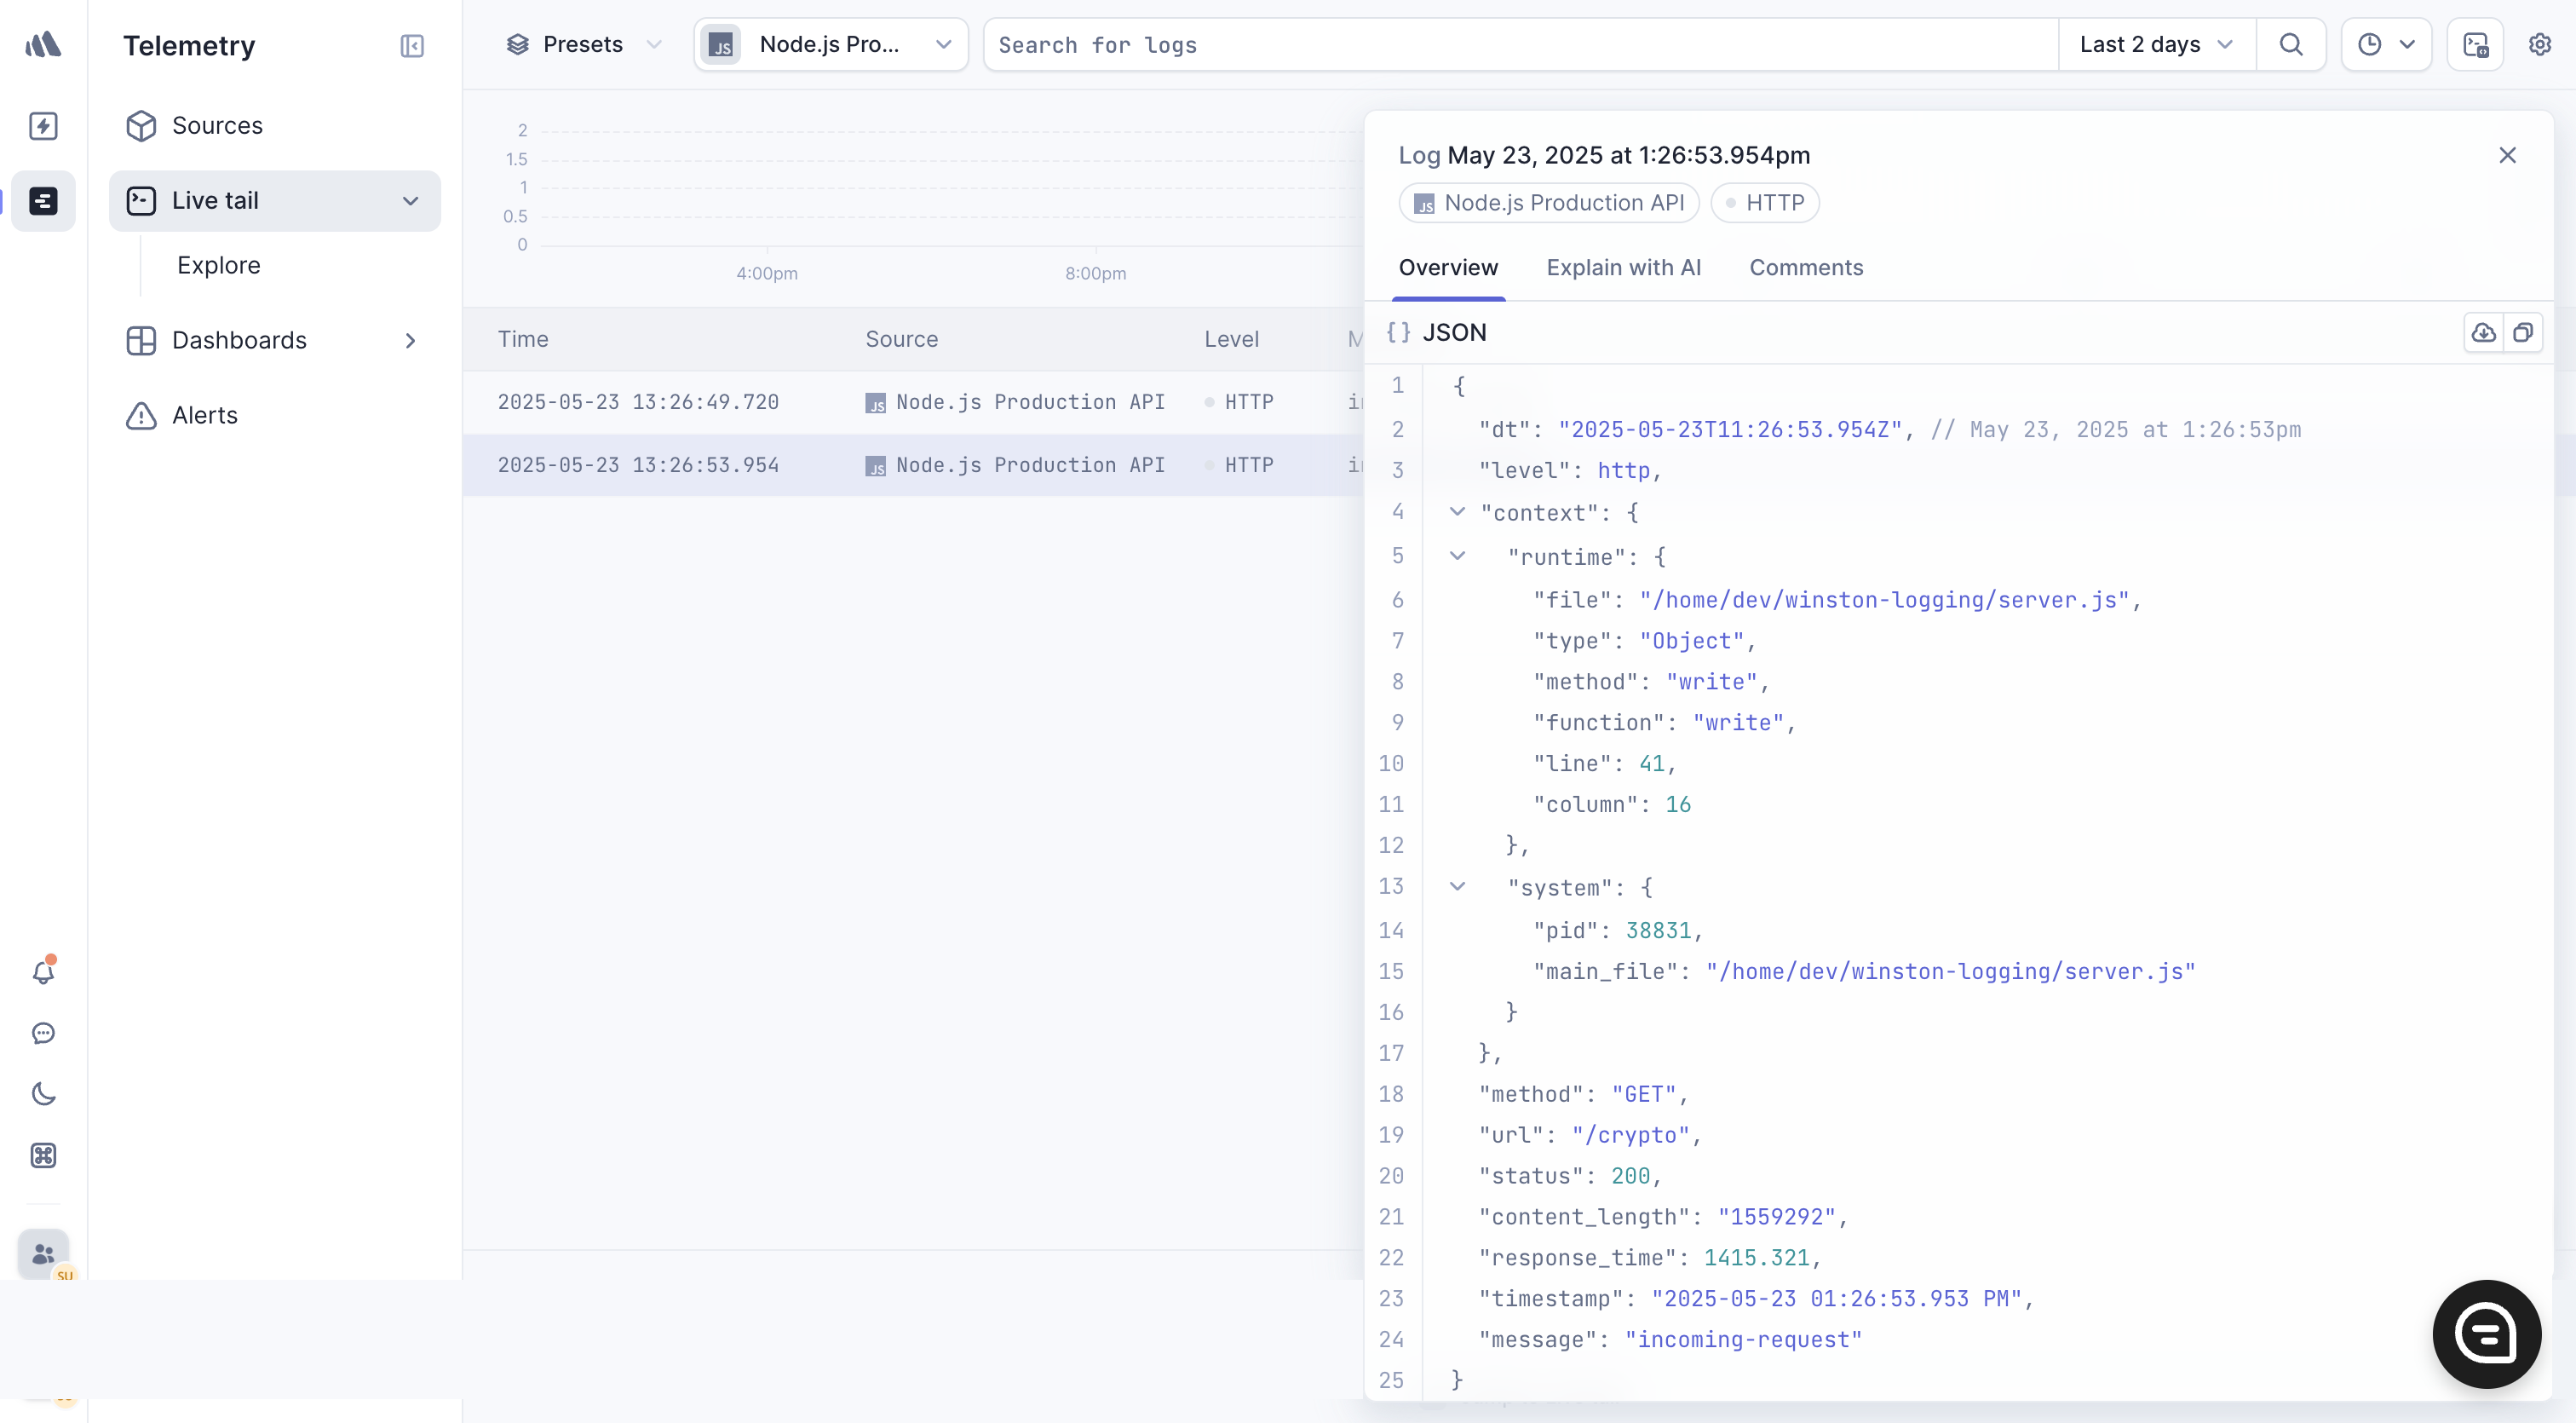Click the Explore link under Live tail
2576x1423 pixels.
[219, 265]
